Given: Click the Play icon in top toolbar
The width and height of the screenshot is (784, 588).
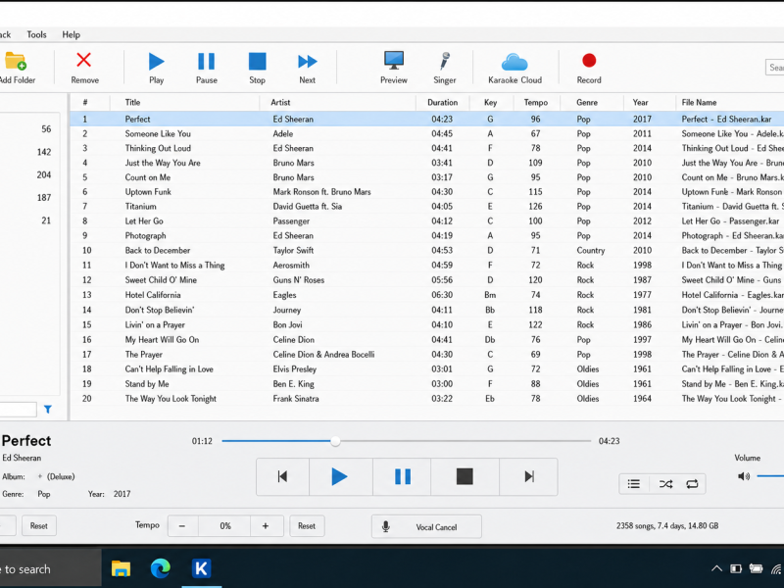Looking at the screenshot, I should pyautogui.click(x=157, y=62).
